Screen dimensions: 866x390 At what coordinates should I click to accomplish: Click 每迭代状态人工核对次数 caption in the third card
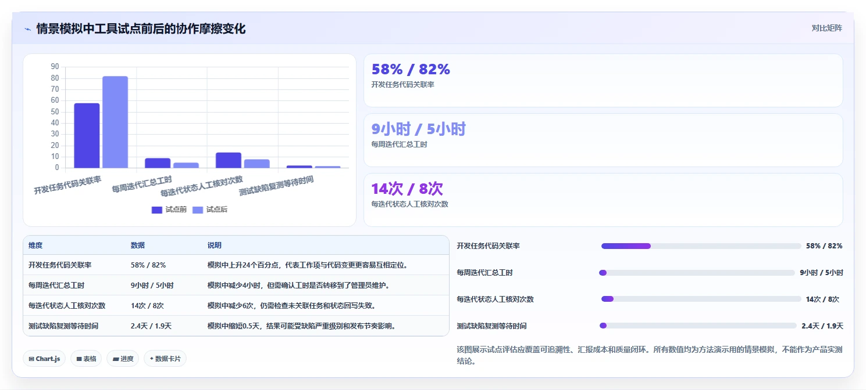[x=410, y=204]
